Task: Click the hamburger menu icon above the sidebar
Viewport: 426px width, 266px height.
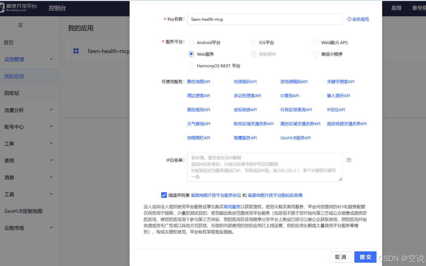Action: coord(20,25)
